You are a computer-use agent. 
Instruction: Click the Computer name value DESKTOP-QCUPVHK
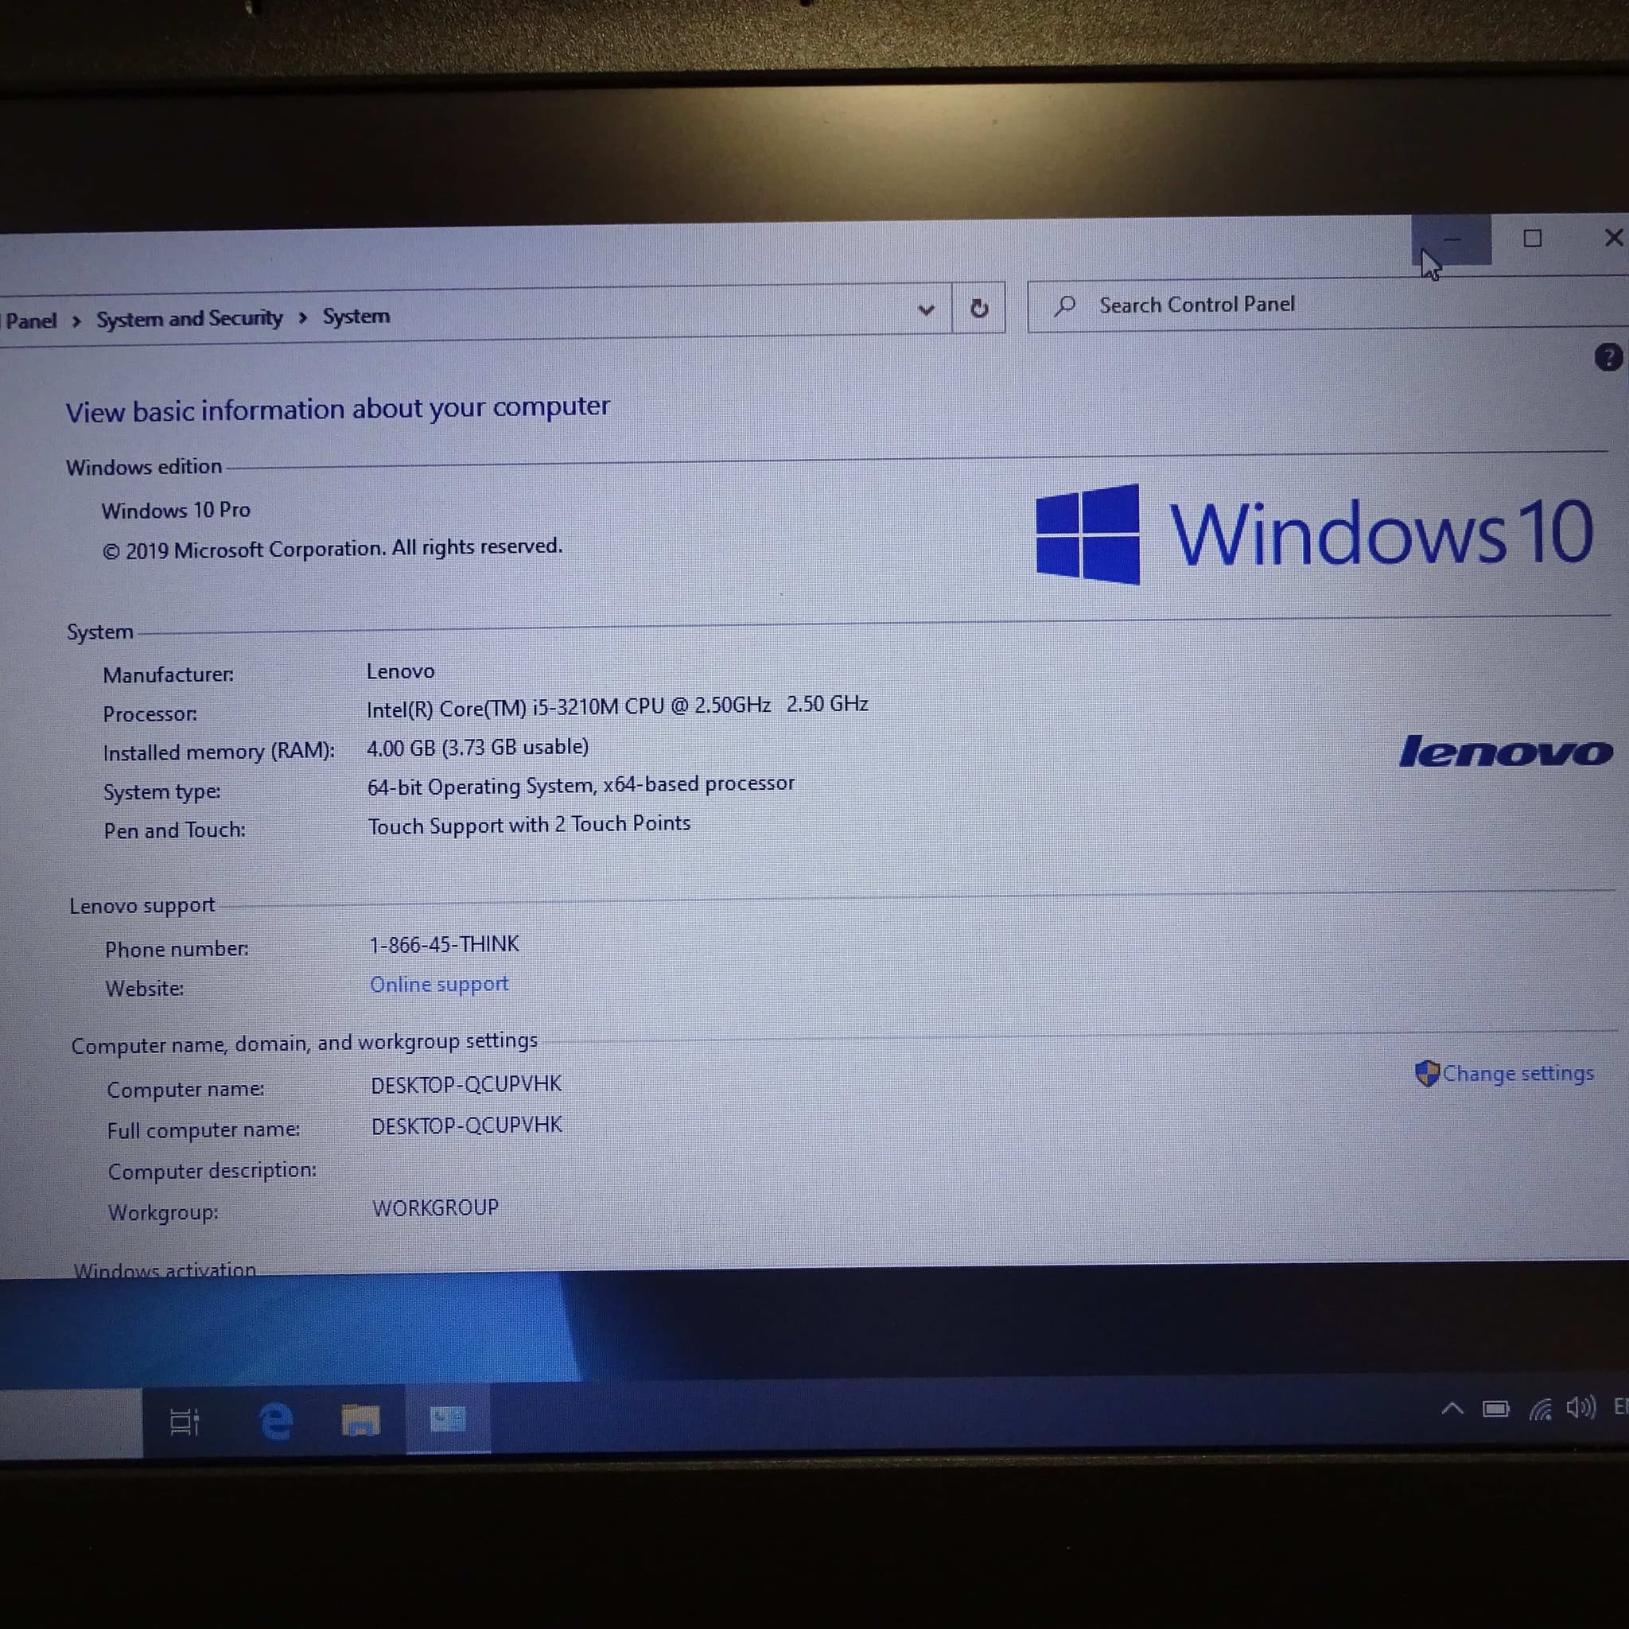tap(466, 1084)
